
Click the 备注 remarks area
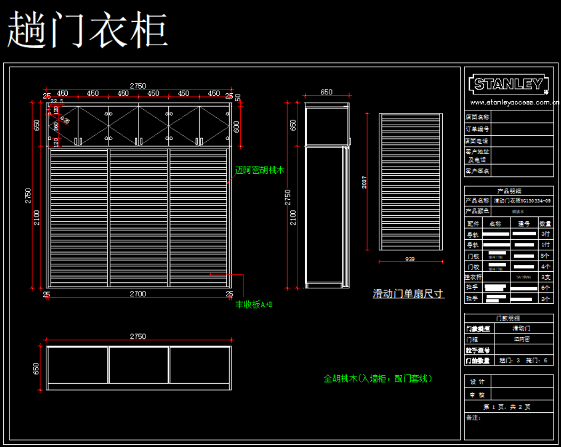click(x=509, y=426)
